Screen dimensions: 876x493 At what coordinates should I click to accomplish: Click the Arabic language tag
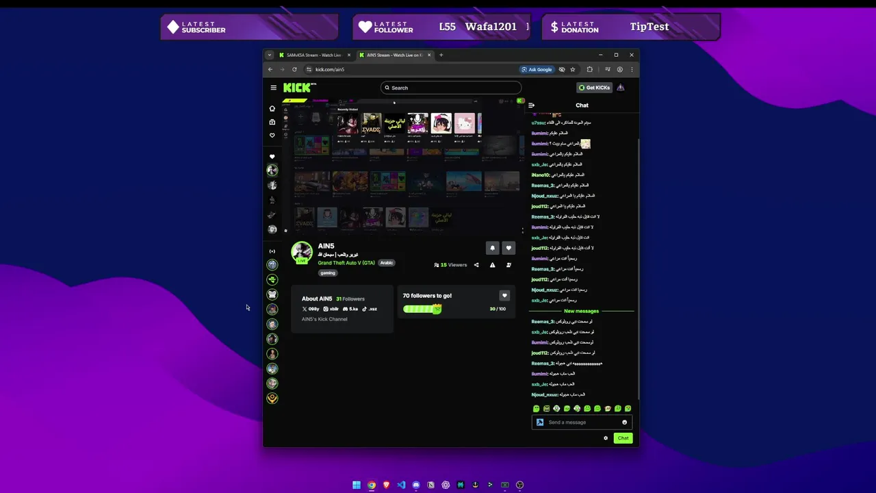coord(387,263)
